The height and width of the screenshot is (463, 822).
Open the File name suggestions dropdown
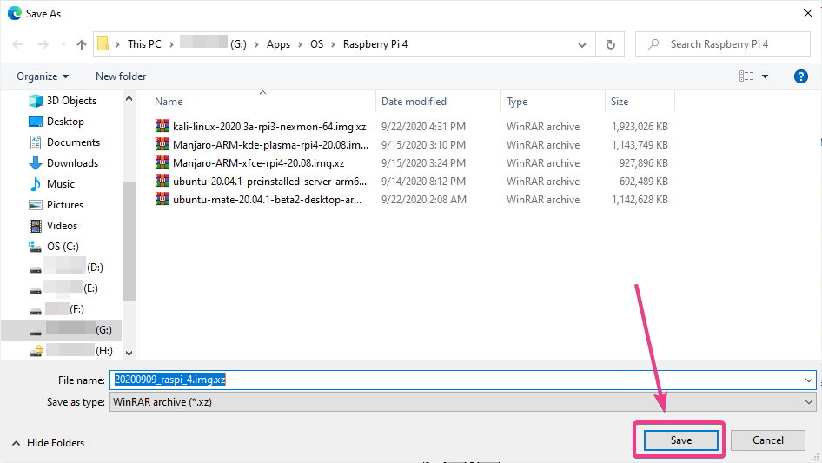pos(809,380)
